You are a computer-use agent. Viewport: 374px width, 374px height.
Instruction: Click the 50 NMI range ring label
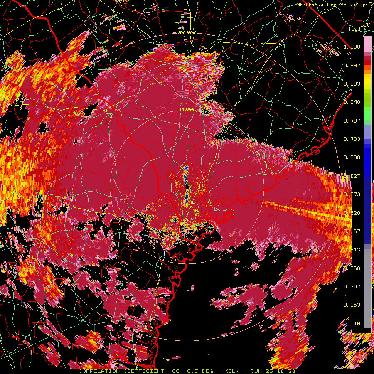pyautogui.click(x=187, y=110)
